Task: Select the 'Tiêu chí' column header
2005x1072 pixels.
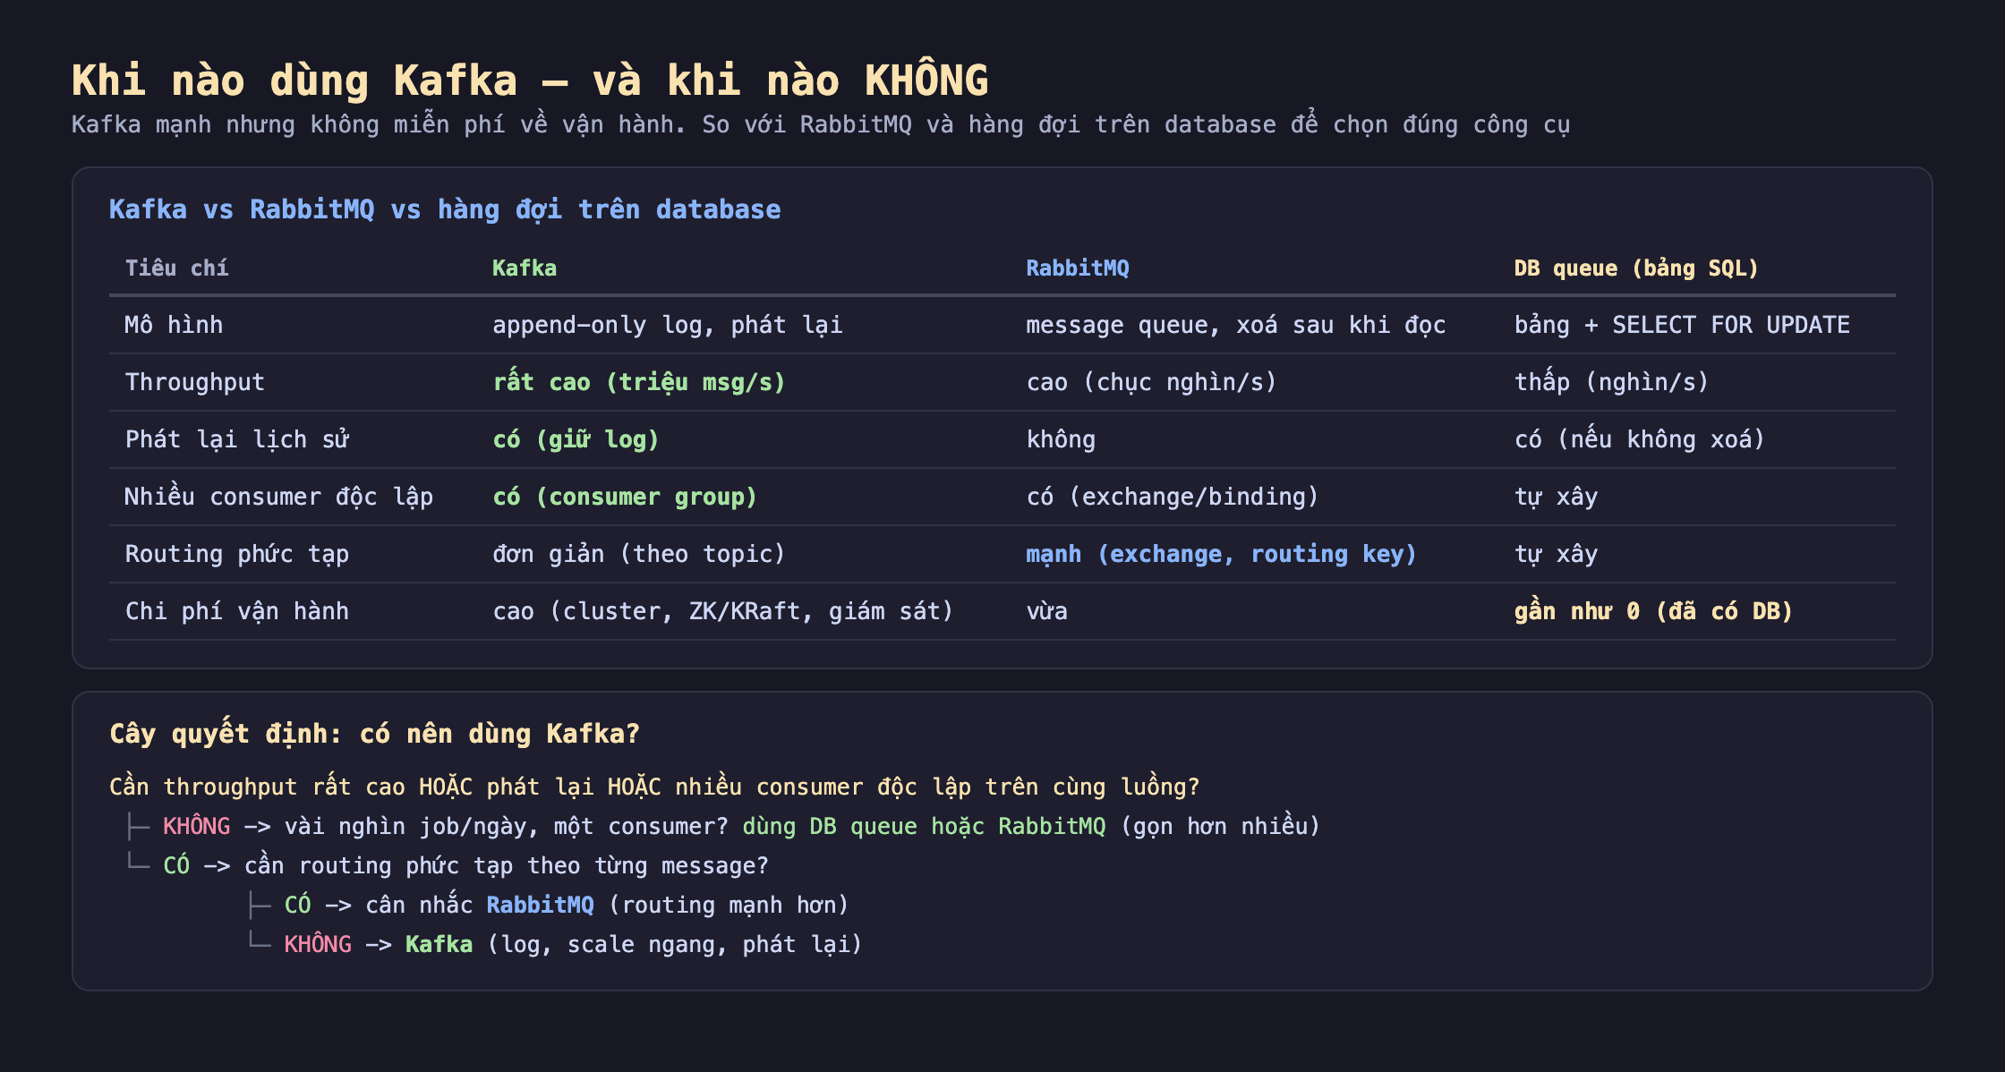Action: [176, 268]
